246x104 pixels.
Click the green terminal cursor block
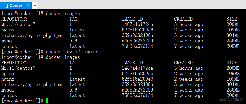[x=47, y=101]
